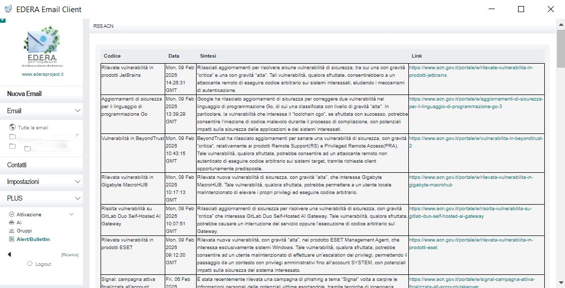The height and width of the screenshot is (288, 565).
Task: Click the Data column header
Action: 174,56
